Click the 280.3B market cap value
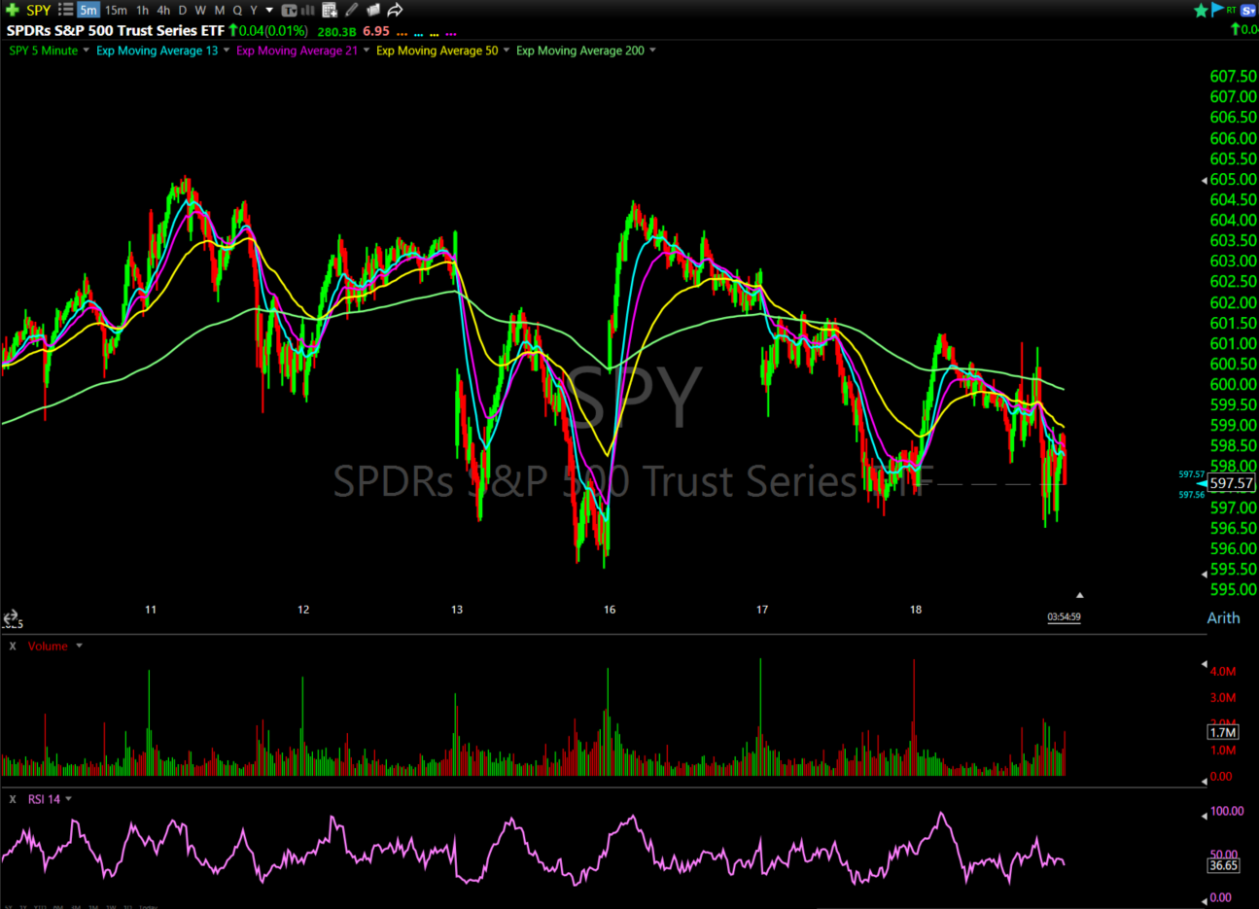 tap(336, 31)
